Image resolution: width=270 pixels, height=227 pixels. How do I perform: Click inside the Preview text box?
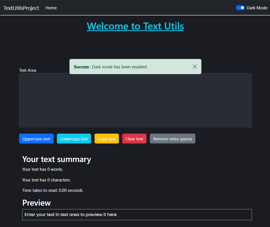pyautogui.click(x=137, y=215)
